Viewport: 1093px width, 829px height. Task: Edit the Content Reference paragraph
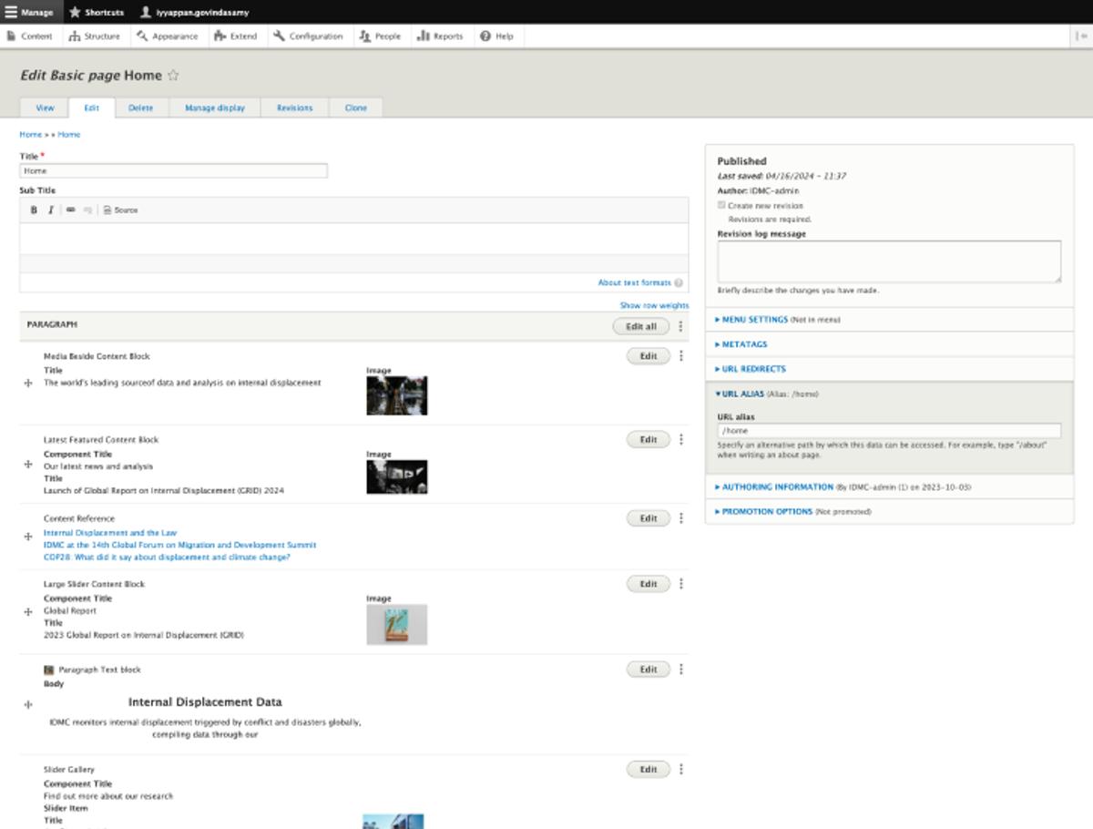pos(649,518)
